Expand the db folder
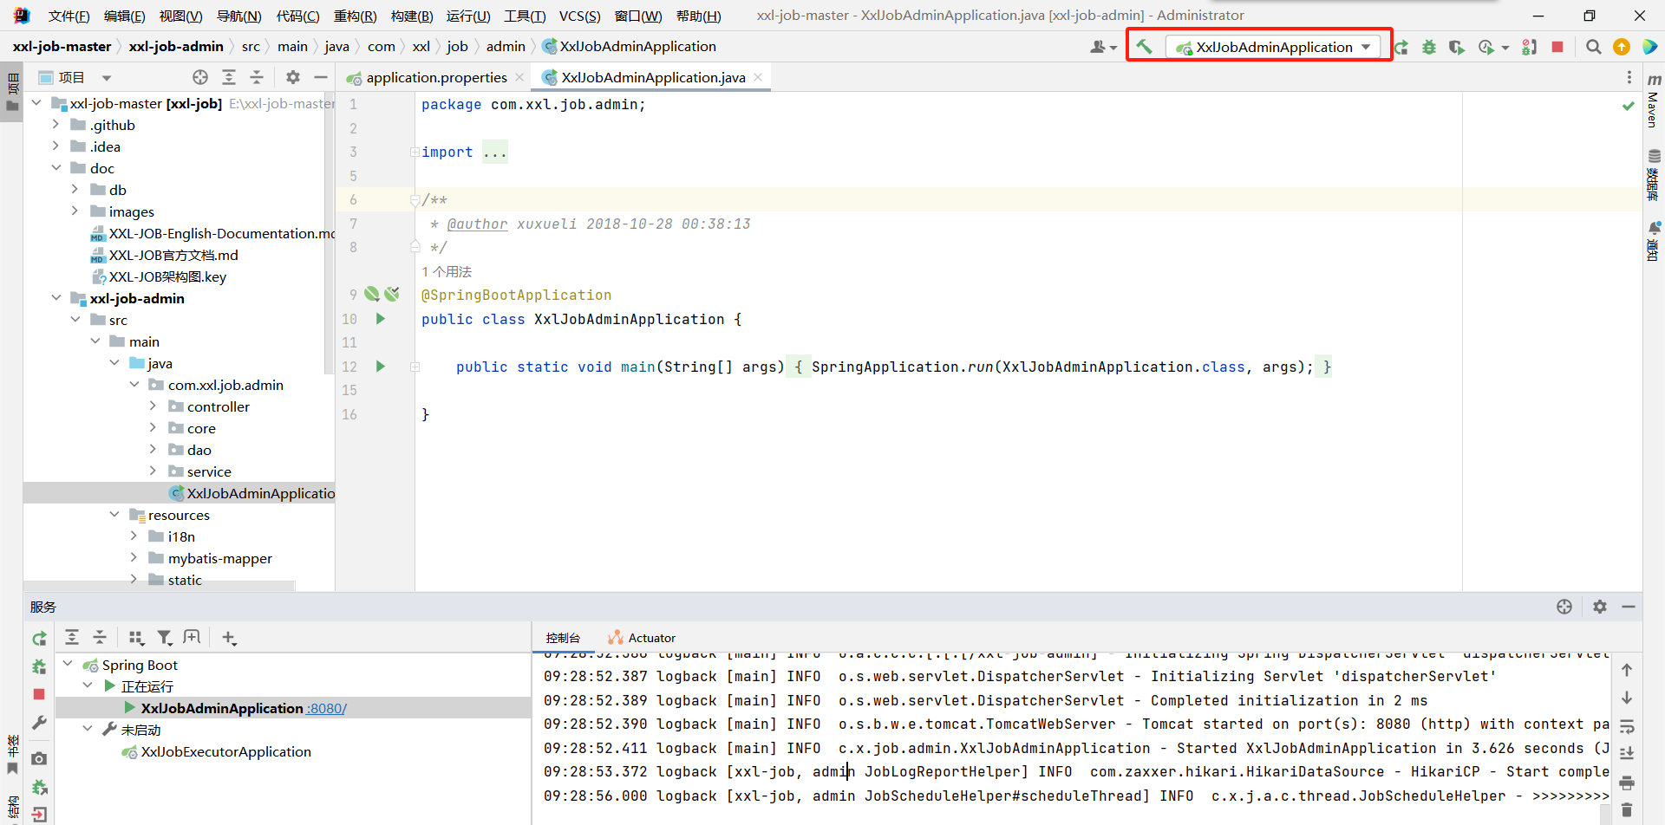This screenshot has width=1665, height=825. pyautogui.click(x=75, y=190)
